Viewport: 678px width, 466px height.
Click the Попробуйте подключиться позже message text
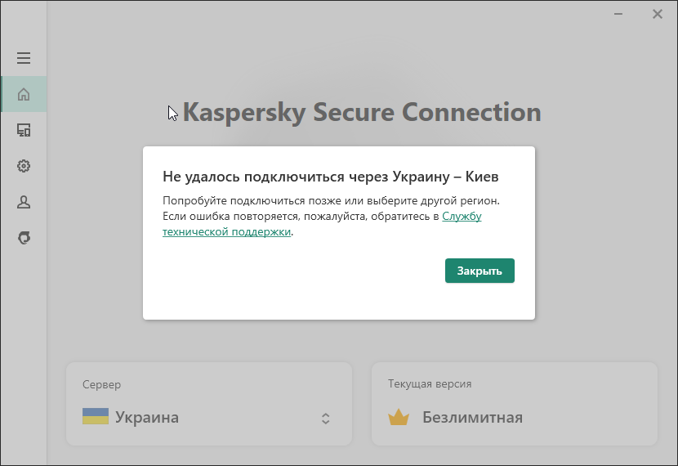330,200
